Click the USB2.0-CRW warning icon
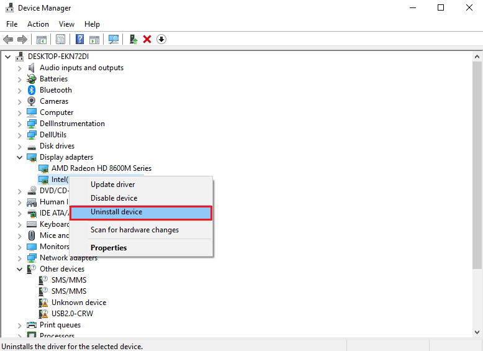 click(43, 314)
